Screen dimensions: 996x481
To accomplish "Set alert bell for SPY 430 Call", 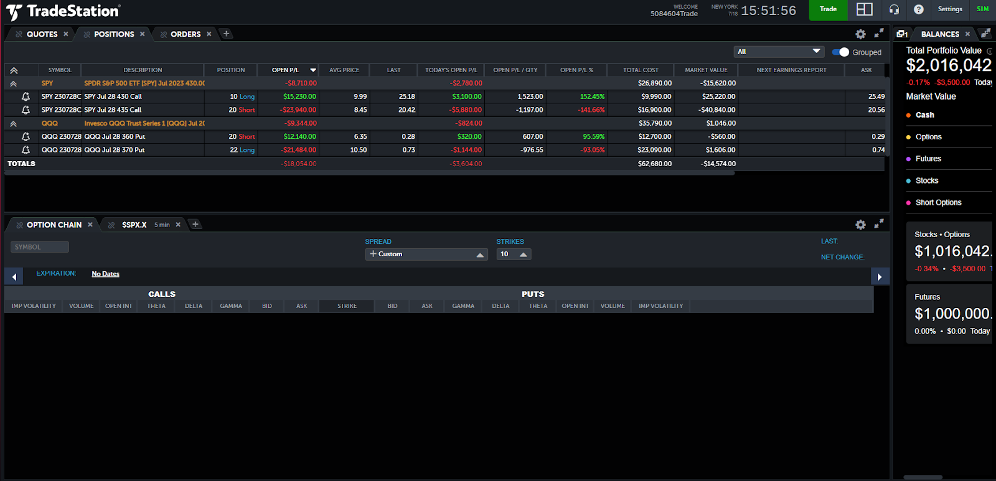I will tap(26, 96).
